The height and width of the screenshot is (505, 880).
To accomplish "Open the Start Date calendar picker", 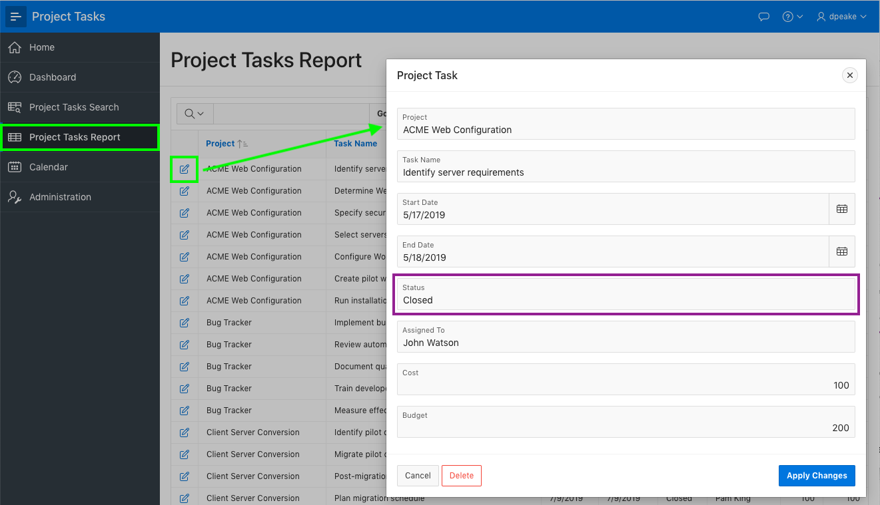I will 841,209.
